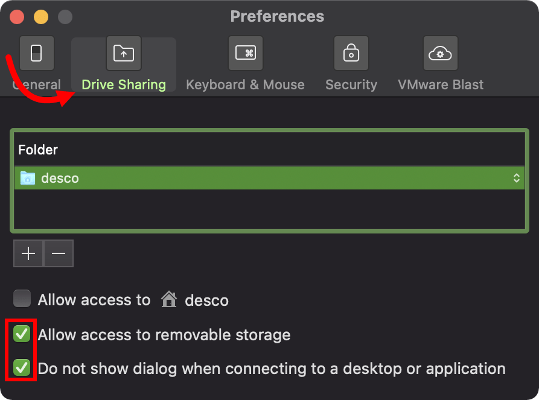This screenshot has height=400, width=539.
Task: Click the phone icon above General
Action: (x=37, y=53)
